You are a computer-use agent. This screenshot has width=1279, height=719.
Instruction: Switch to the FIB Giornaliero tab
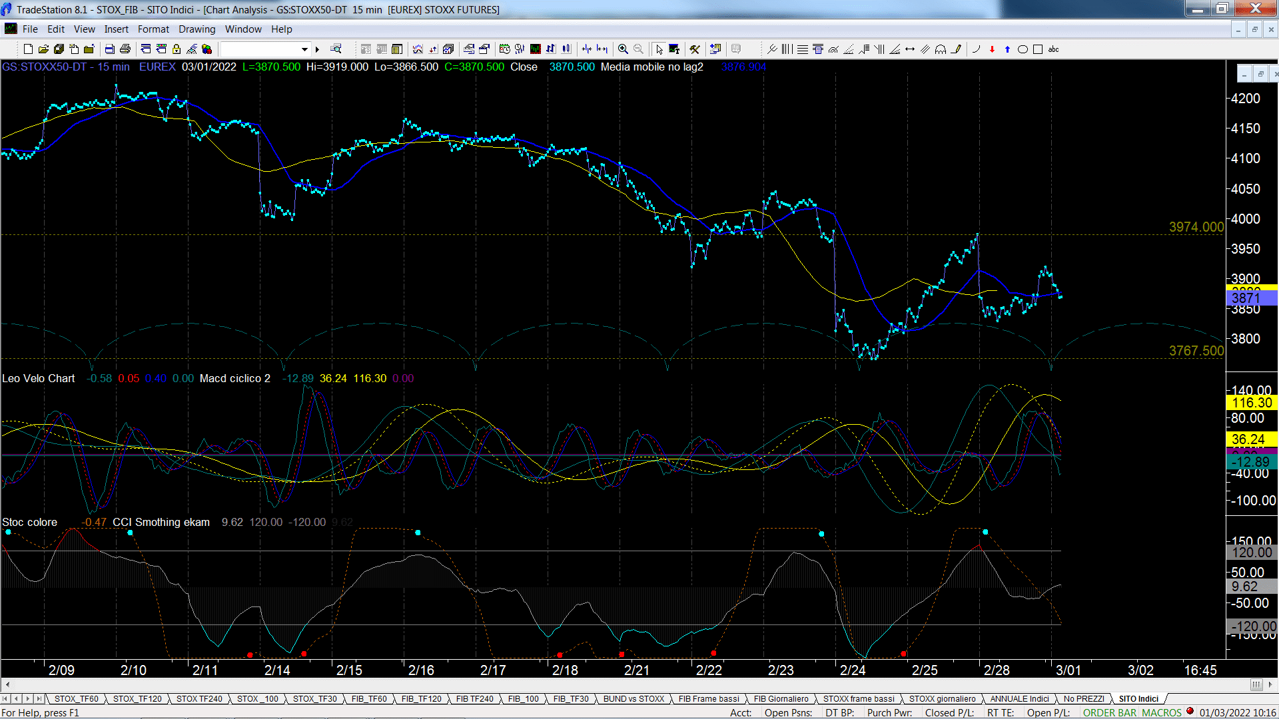[x=781, y=698]
